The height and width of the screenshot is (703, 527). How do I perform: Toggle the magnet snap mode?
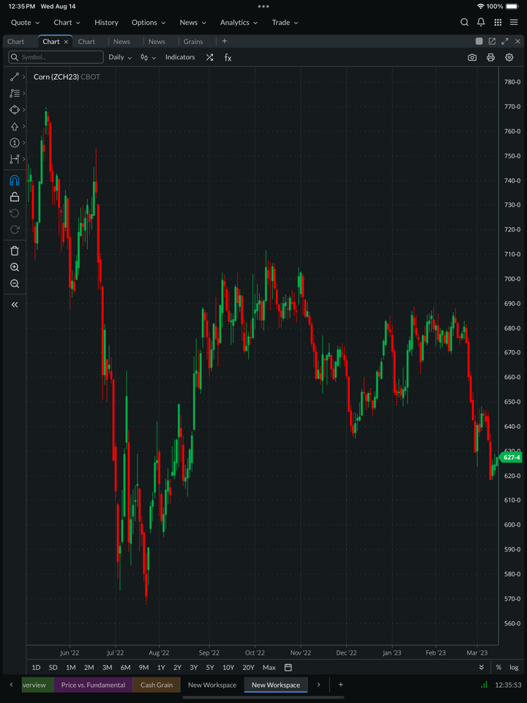point(14,181)
